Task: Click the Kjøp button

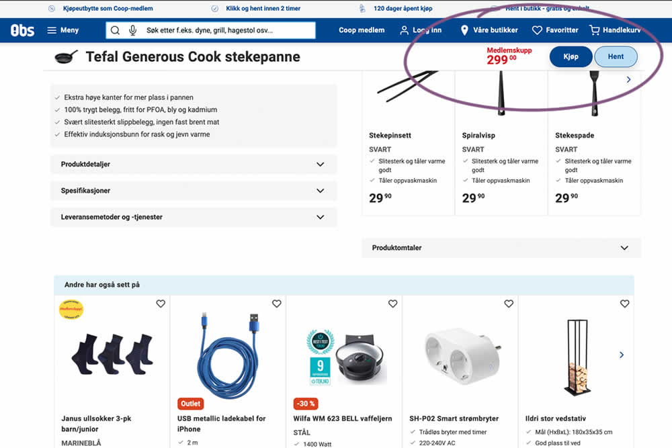Action: click(571, 57)
